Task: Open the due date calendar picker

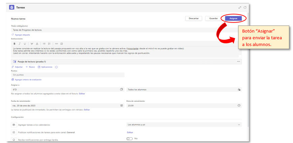Action: [x=122, y=105]
